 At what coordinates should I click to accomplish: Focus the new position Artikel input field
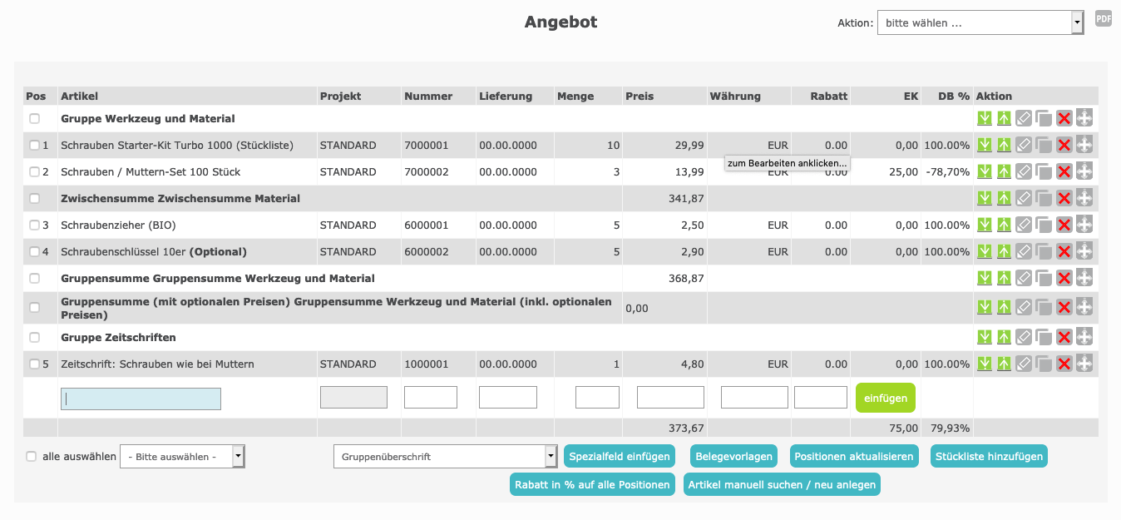tap(141, 399)
